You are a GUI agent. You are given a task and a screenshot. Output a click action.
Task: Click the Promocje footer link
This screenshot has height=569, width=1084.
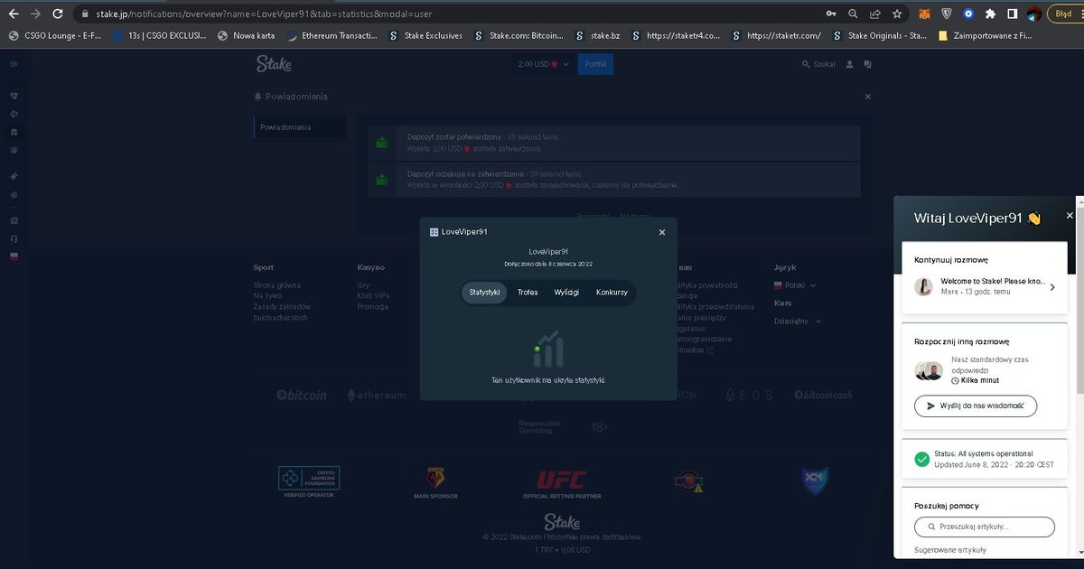(x=373, y=306)
